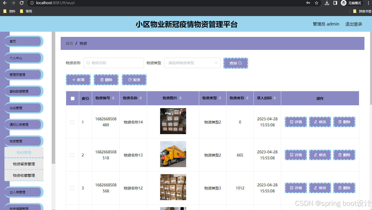Select the 物资管理 submenu item
Viewport: 372px width, 210px height.
[24, 153]
